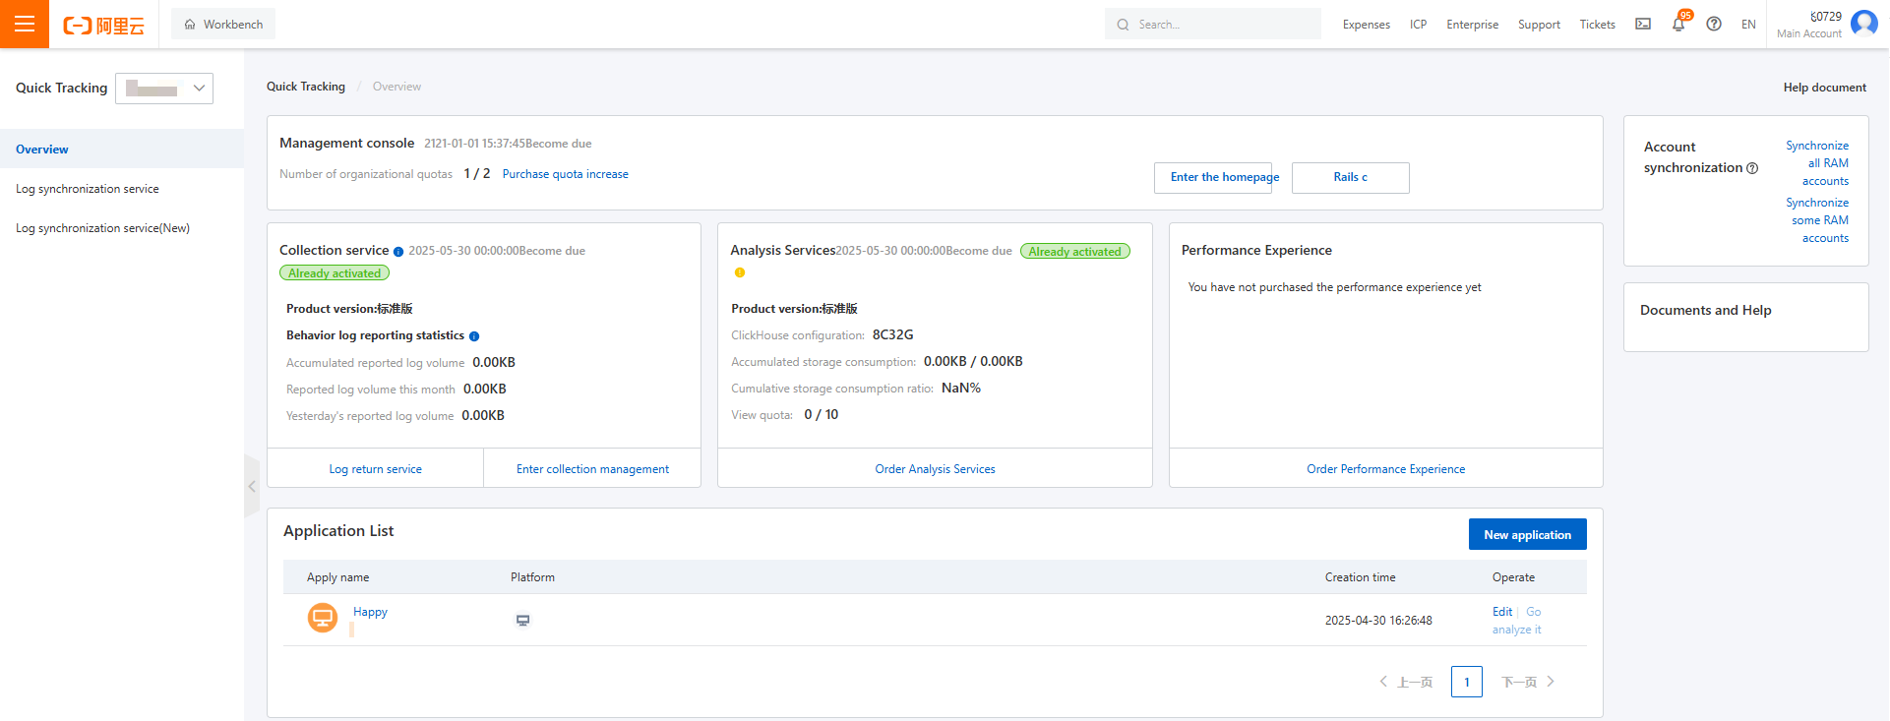1890x721 pixels.
Task: Go to the Workbench tab
Action: (x=223, y=24)
